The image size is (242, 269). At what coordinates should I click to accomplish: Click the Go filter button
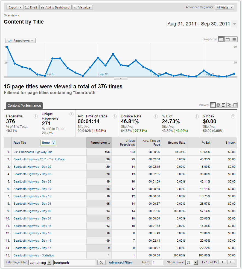point(101,262)
